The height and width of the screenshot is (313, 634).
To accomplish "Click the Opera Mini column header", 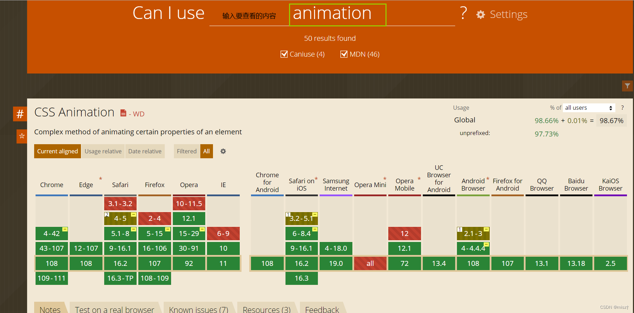I will tap(370, 185).
